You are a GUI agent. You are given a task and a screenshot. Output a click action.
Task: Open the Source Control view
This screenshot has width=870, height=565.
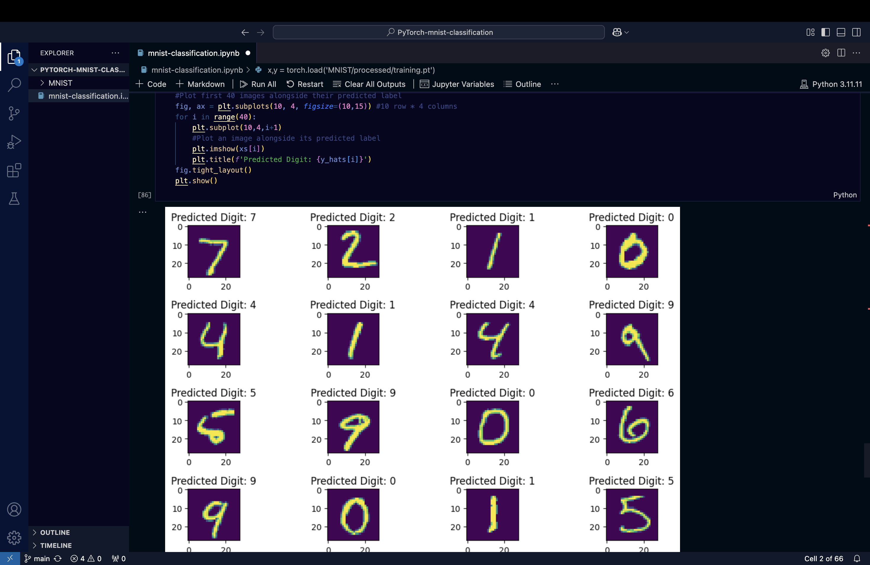(14, 113)
